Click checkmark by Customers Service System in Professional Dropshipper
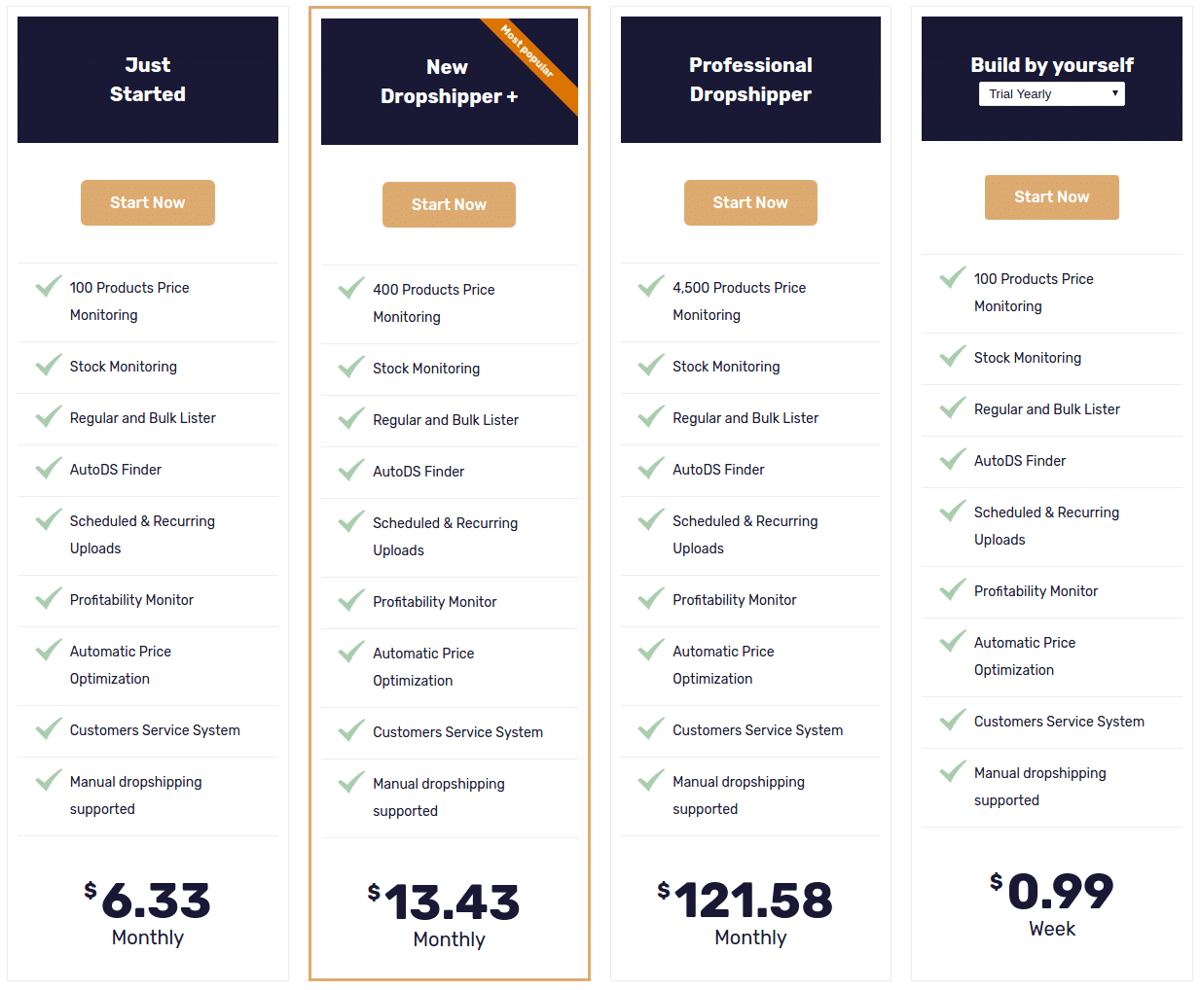 (651, 728)
